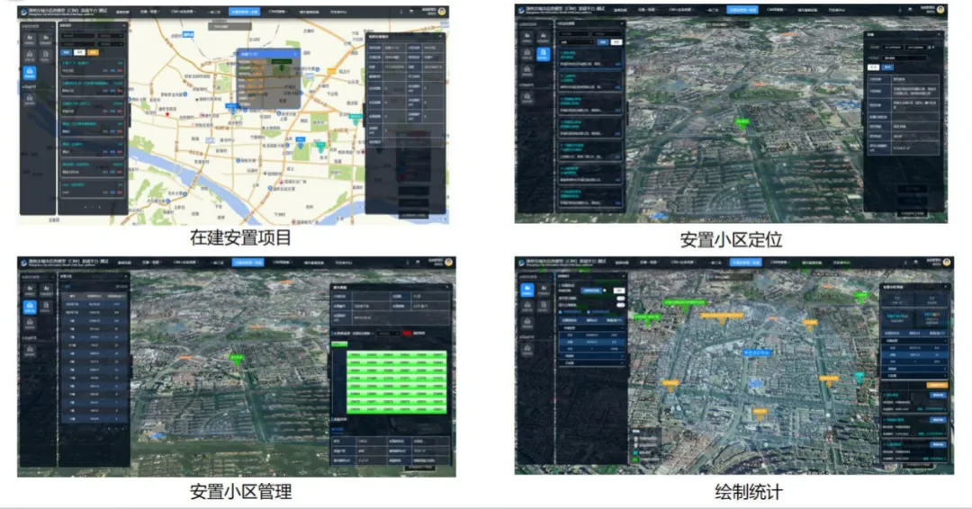Click the teal map pin in 绘制统计 map

pyautogui.click(x=859, y=375)
